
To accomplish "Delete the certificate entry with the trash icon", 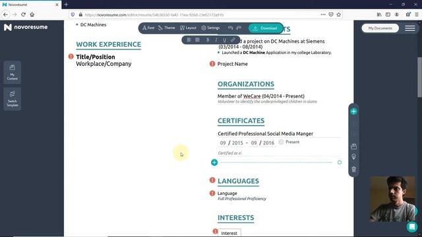I will coord(353,169).
